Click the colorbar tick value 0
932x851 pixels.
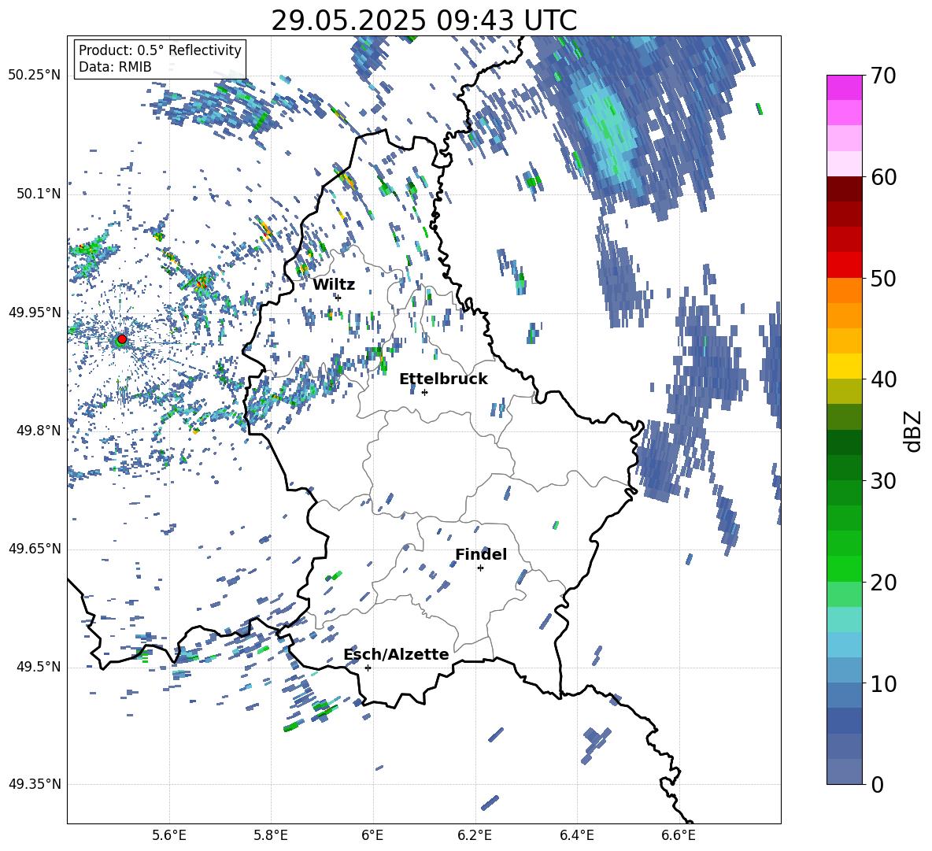(x=877, y=785)
